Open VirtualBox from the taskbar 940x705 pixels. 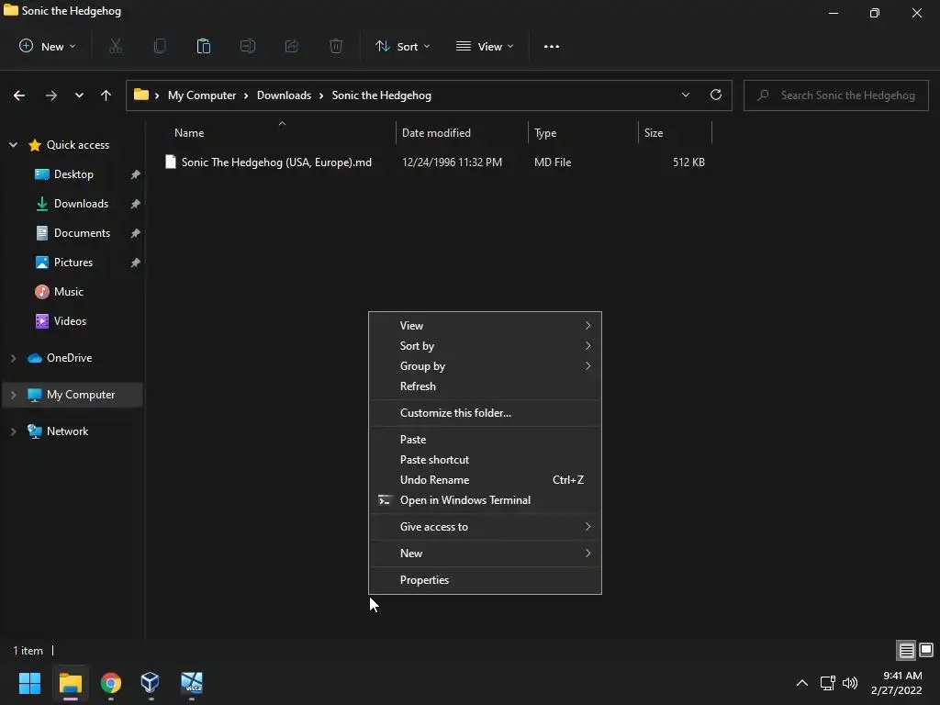point(150,682)
